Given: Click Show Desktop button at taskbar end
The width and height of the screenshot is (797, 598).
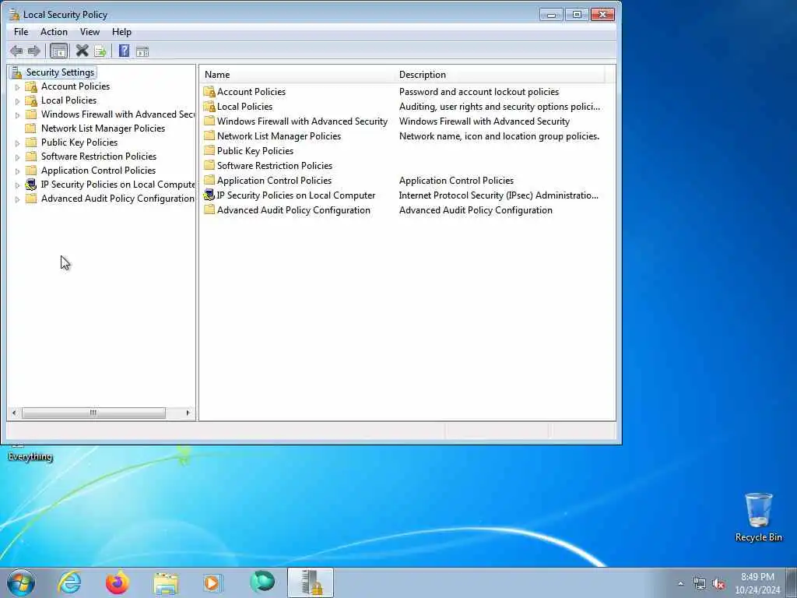Looking at the screenshot, I should (792, 582).
